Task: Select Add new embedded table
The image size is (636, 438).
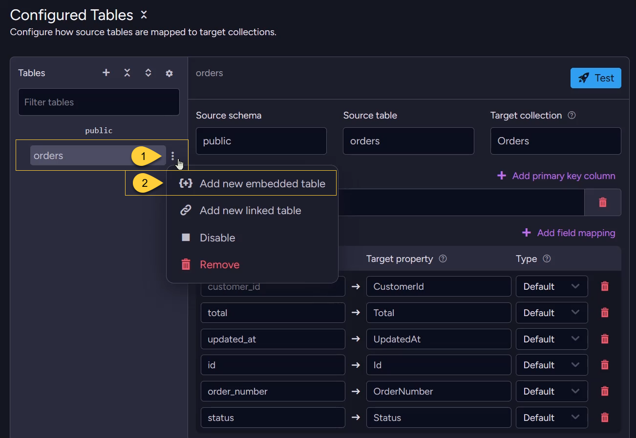Action: click(252, 184)
